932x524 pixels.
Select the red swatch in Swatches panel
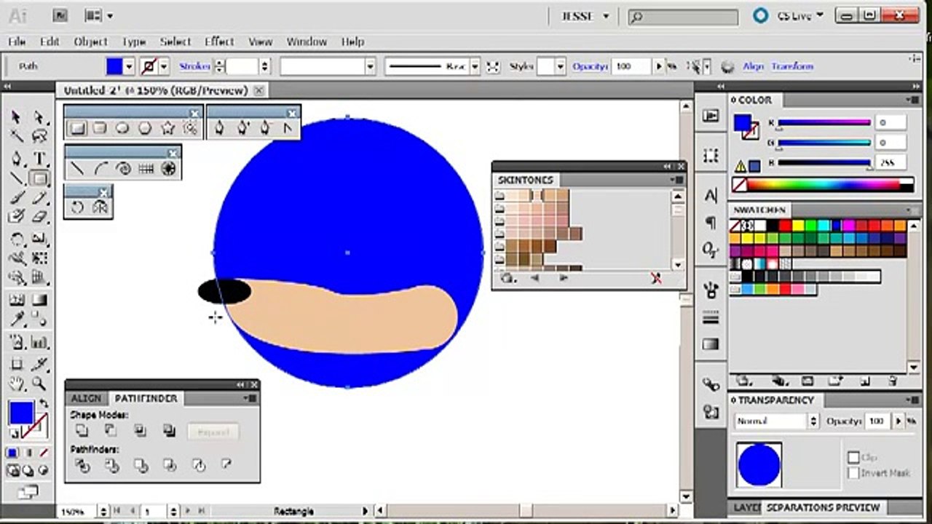pos(784,227)
